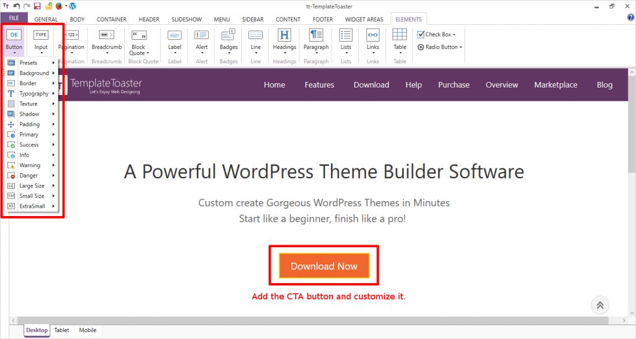The width and height of the screenshot is (636, 339).
Task: Click the Table element icon
Action: 400,35
